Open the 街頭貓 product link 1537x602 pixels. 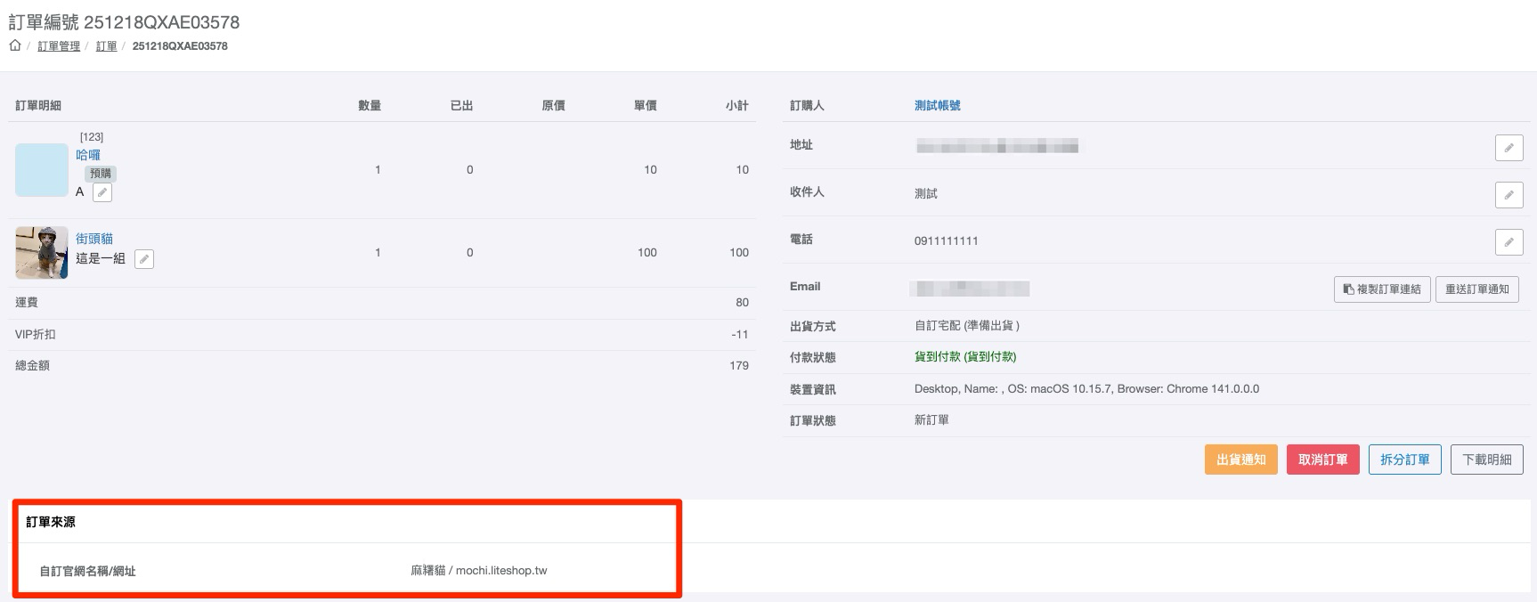click(x=94, y=239)
